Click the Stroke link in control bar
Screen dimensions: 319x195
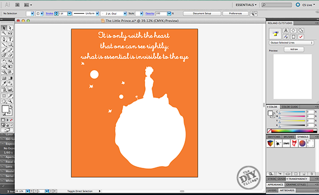click(49, 13)
